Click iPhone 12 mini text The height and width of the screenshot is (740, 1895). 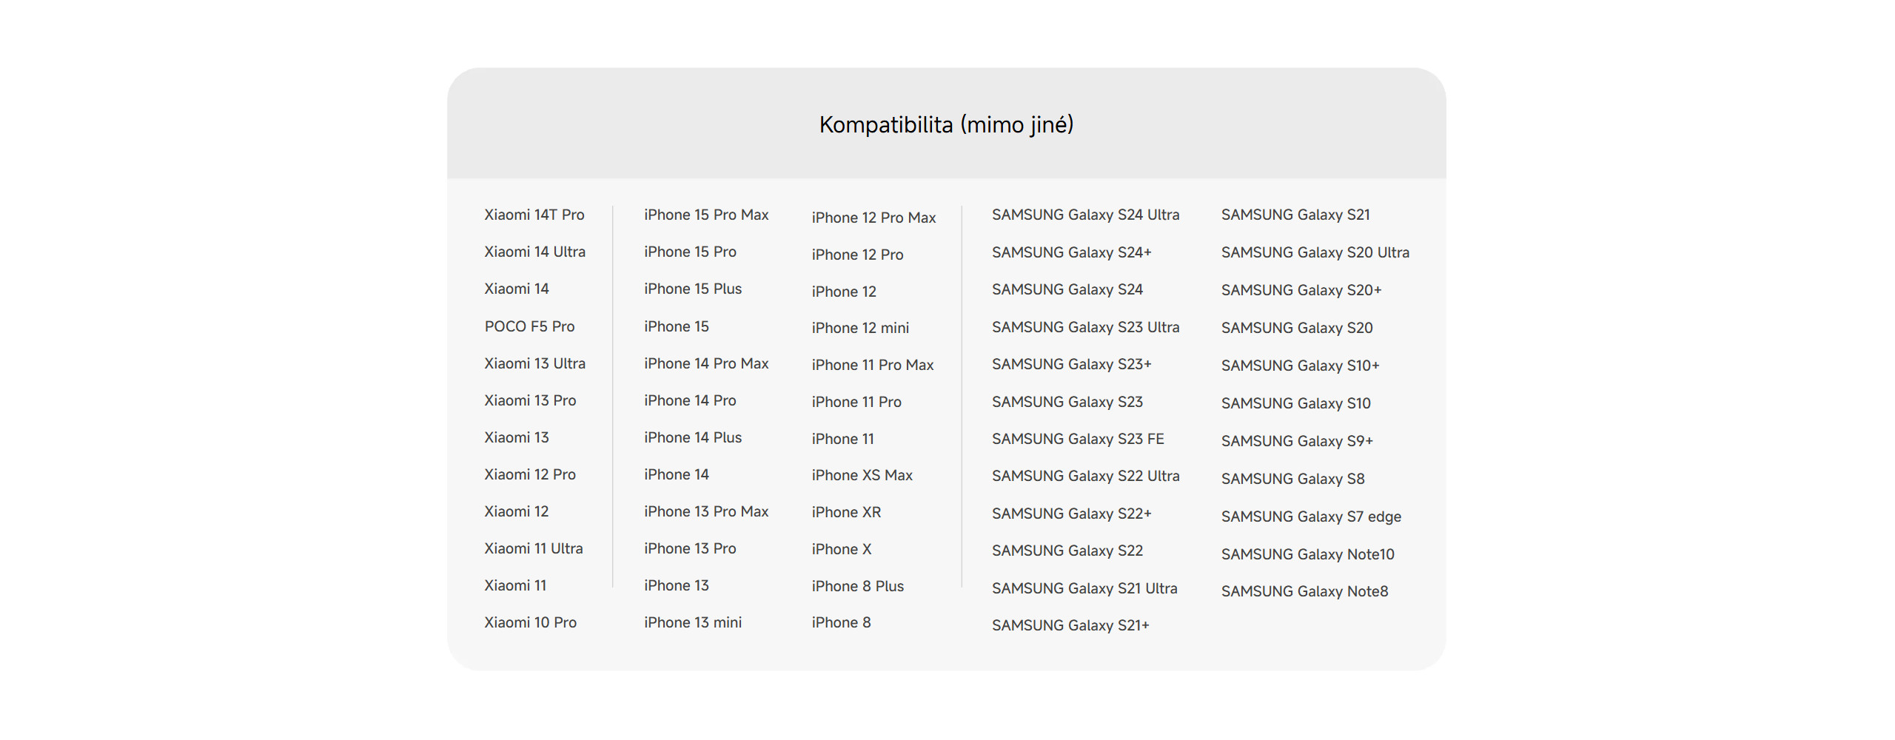pos(859,328)
